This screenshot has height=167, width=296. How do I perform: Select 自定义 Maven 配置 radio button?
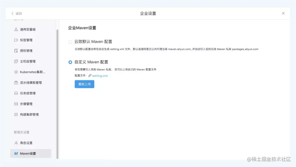(x=70, y=62)
